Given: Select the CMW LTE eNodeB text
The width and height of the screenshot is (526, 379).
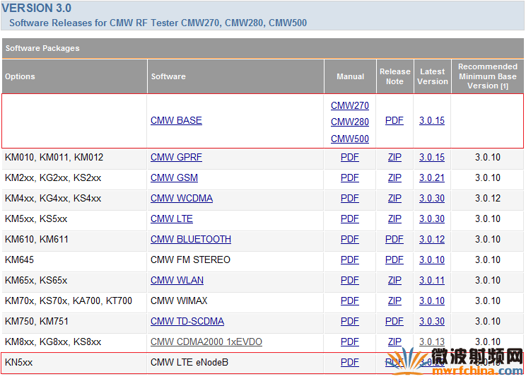Looking at the screenshot, I should [189, 362].
